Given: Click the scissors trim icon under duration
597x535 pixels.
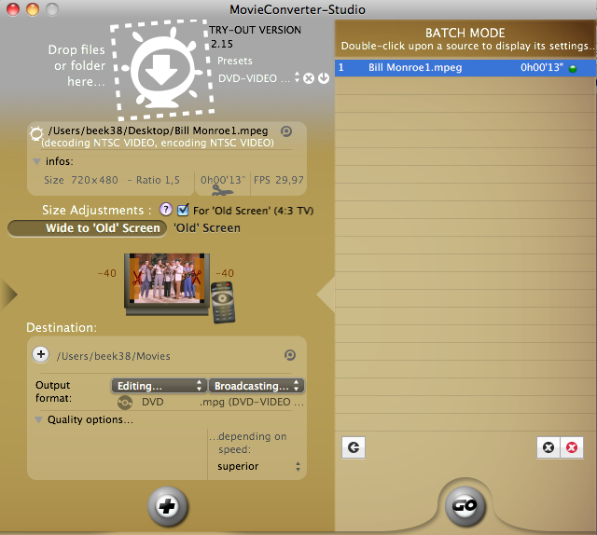Looking at the screenshot, I should tap(222, 190).
